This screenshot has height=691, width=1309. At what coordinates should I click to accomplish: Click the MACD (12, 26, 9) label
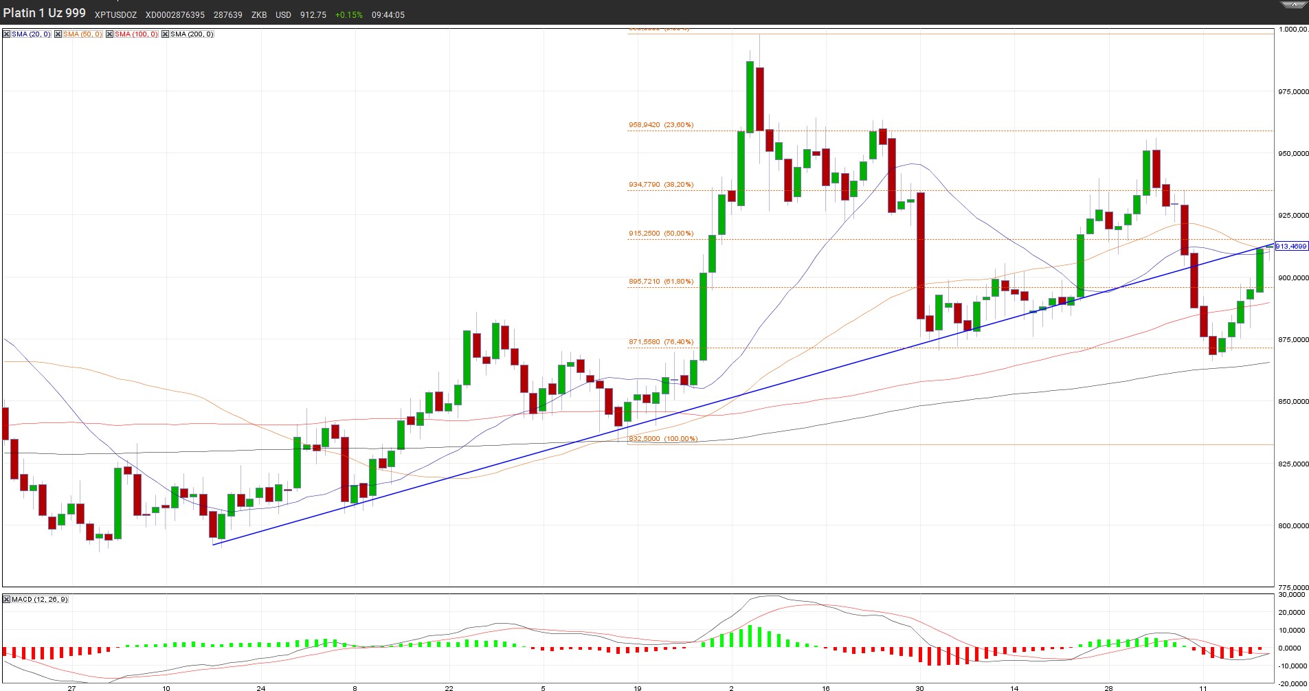(40, 600)
